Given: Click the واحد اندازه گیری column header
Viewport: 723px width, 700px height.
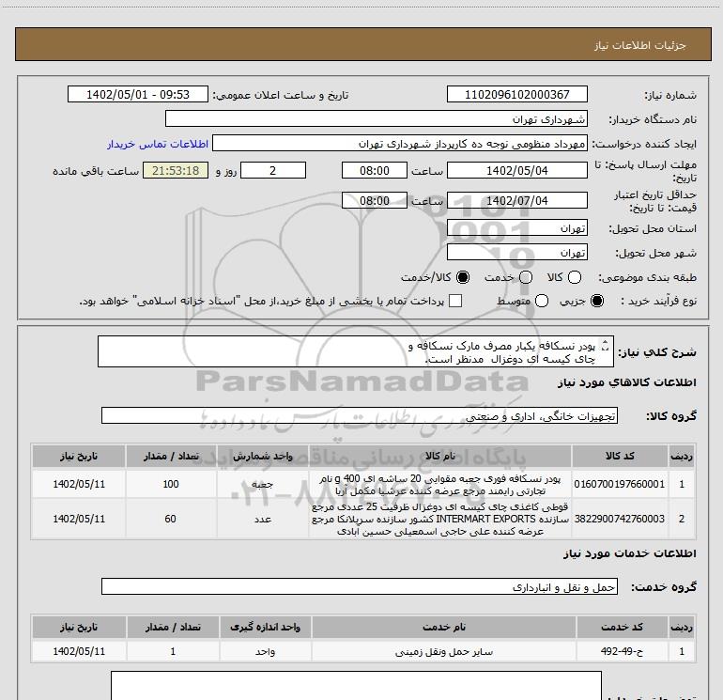Looking at the screenshot, I should point(265,627).
